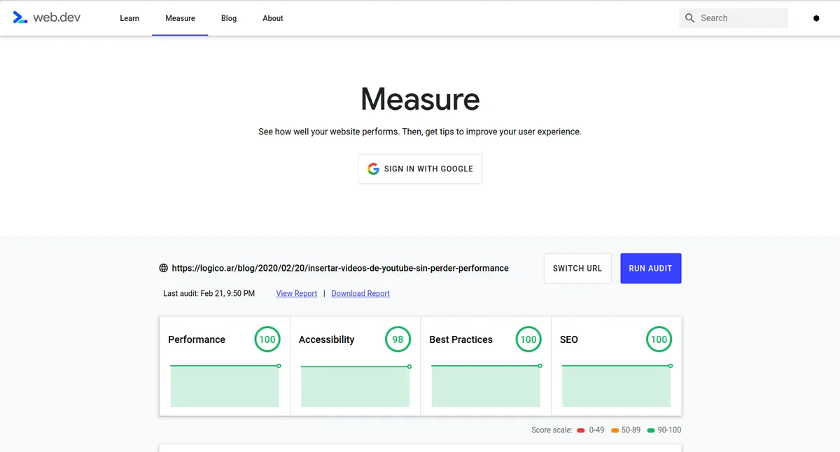The height and width of the screenshot is (452, 840).
Task: Click the SEO trend chart
Action: (x=616, y=385)
